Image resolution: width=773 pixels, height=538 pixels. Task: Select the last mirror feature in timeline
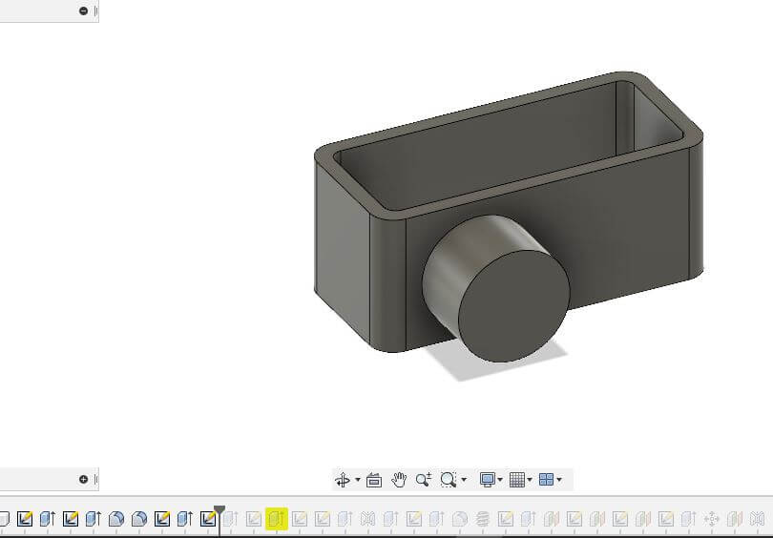tap(757, 519)
